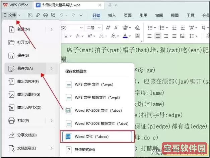
Task: Click the print icon in quick toolbar
Action: (x=46, y=15)
